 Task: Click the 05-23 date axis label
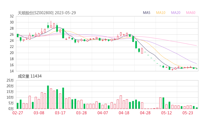188,113
